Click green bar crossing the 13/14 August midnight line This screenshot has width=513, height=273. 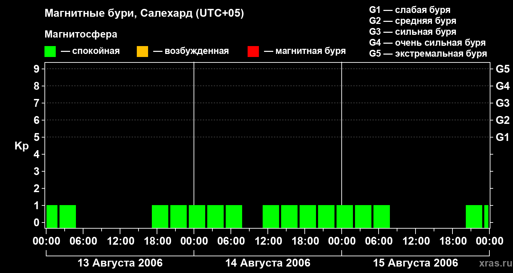(x=197, y=216)
